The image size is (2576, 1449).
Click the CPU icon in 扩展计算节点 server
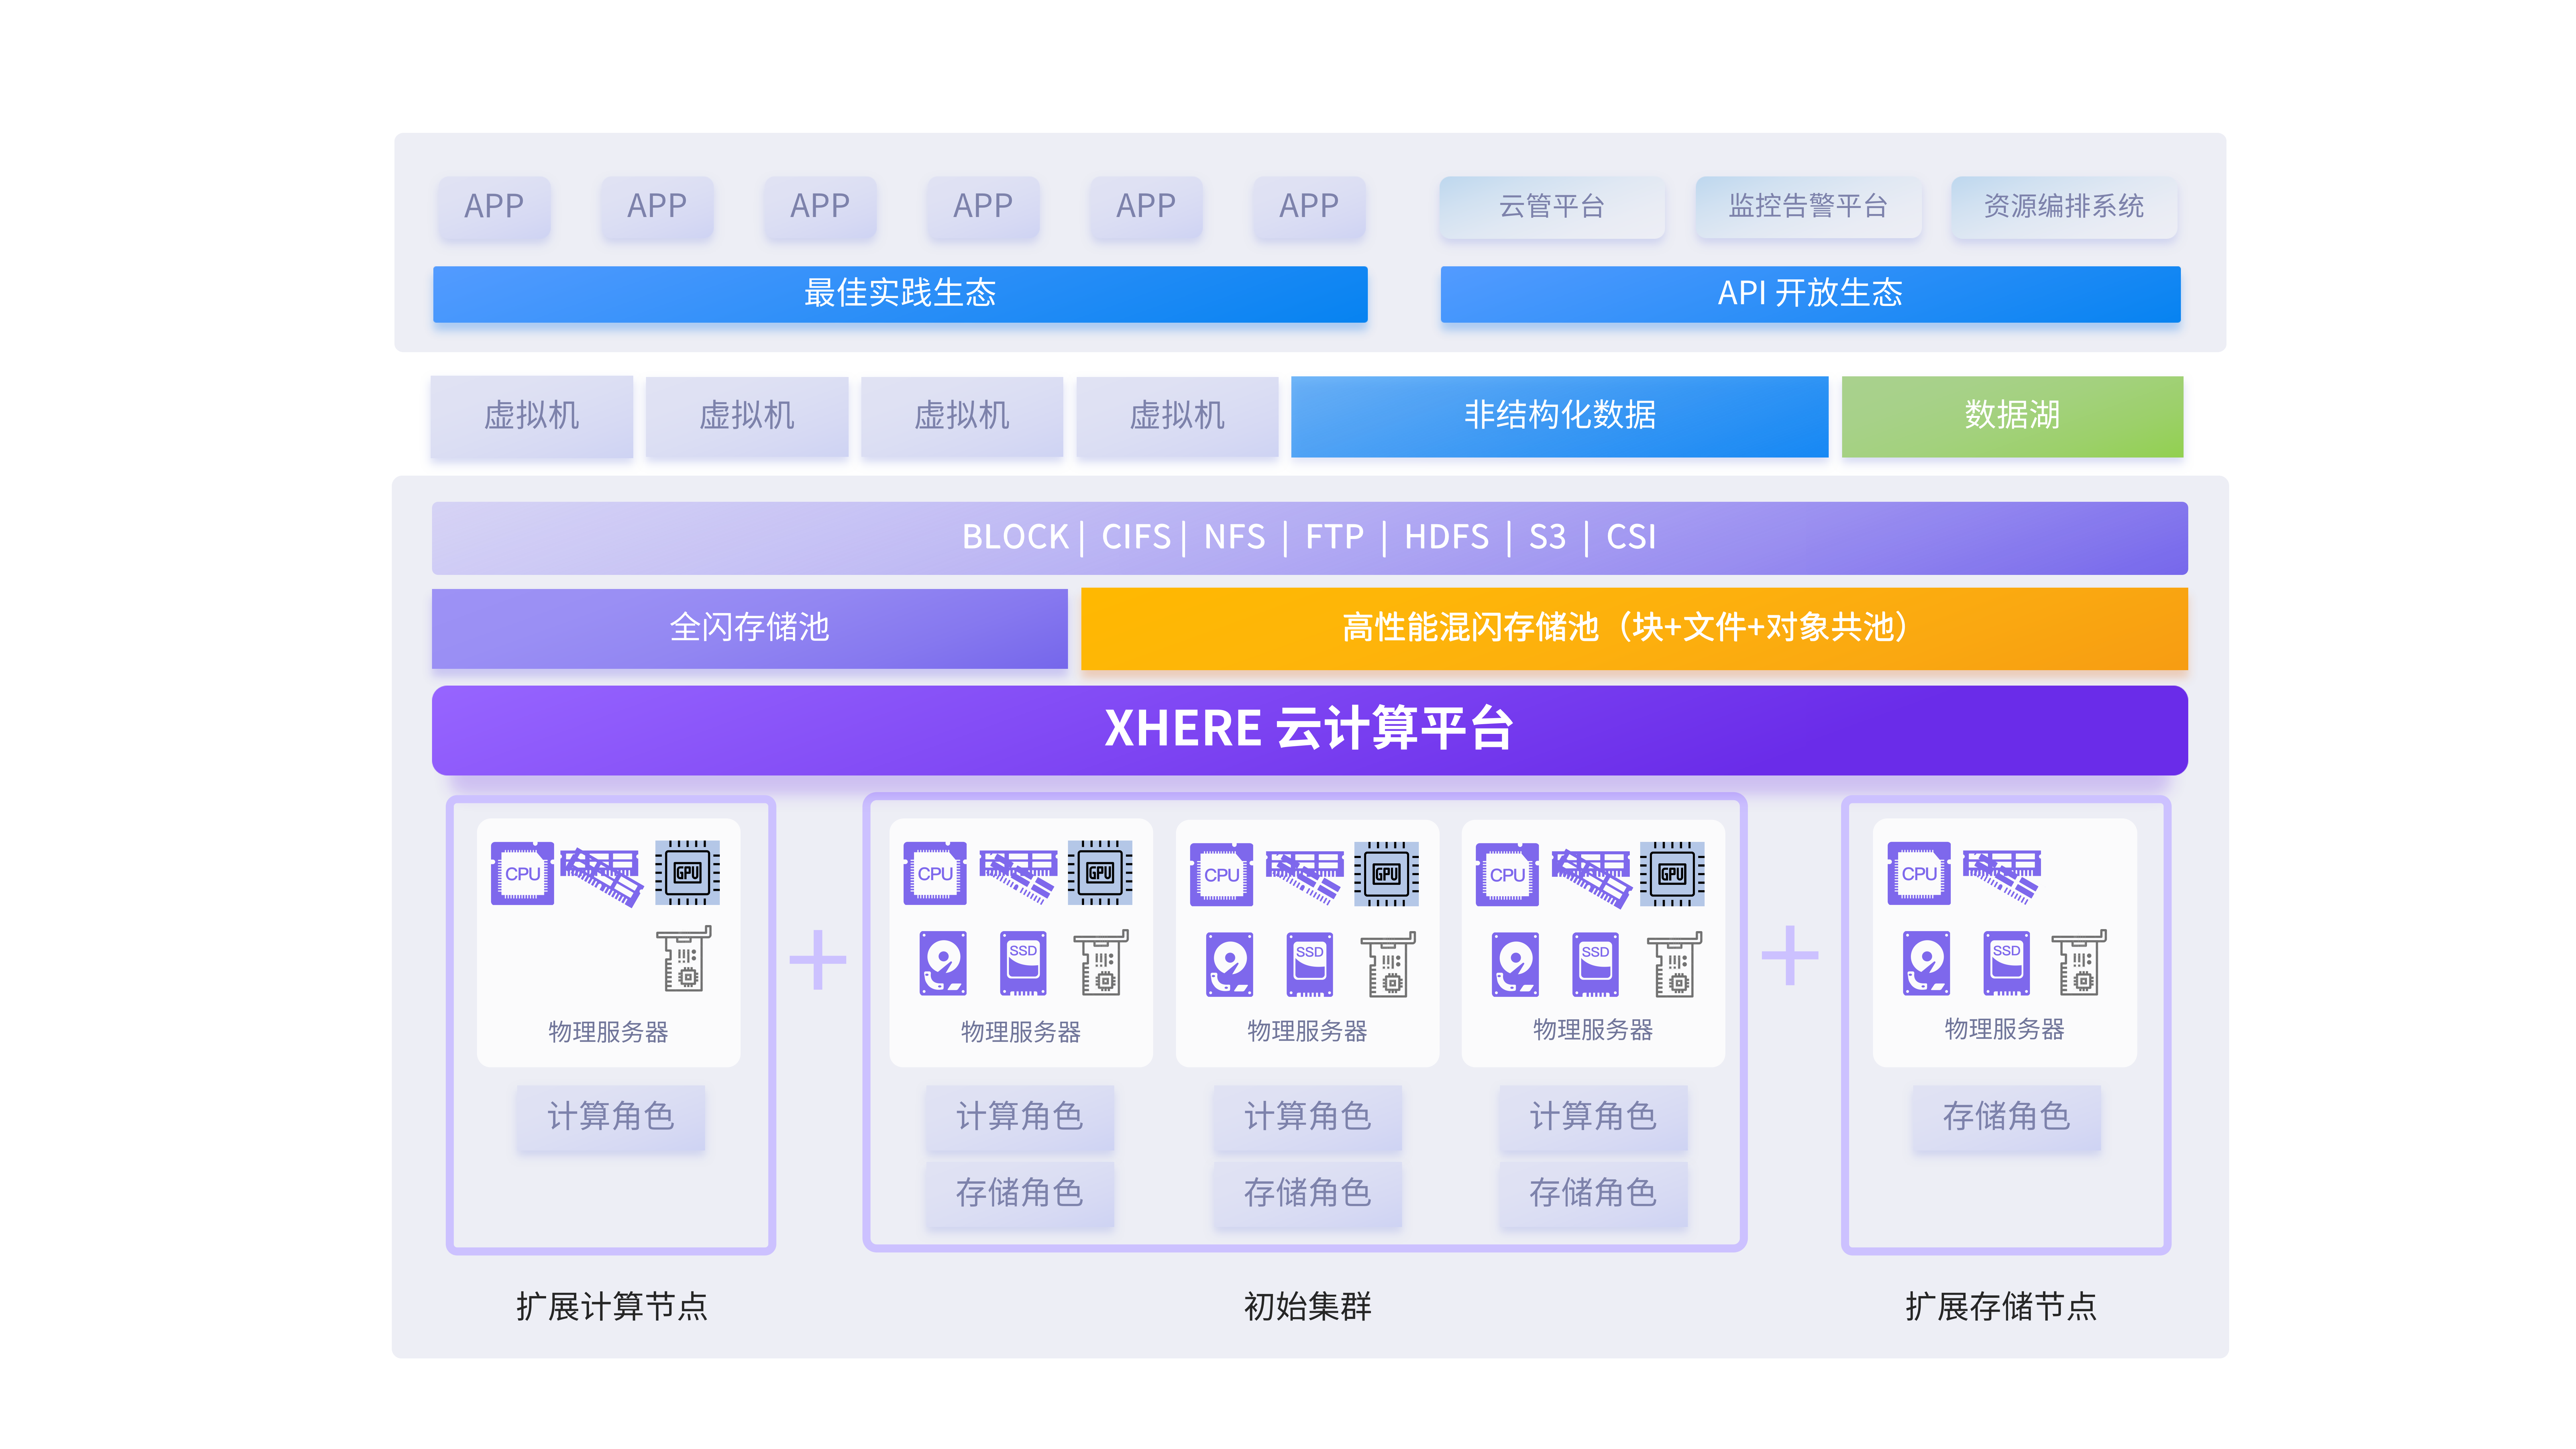coord(522,873)
